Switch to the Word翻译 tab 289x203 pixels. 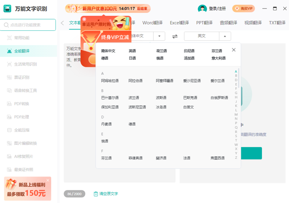152,23
